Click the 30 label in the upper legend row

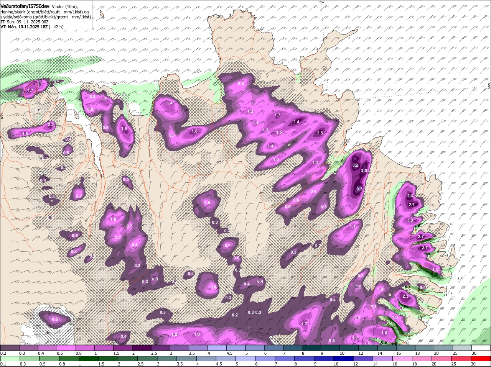474,353
